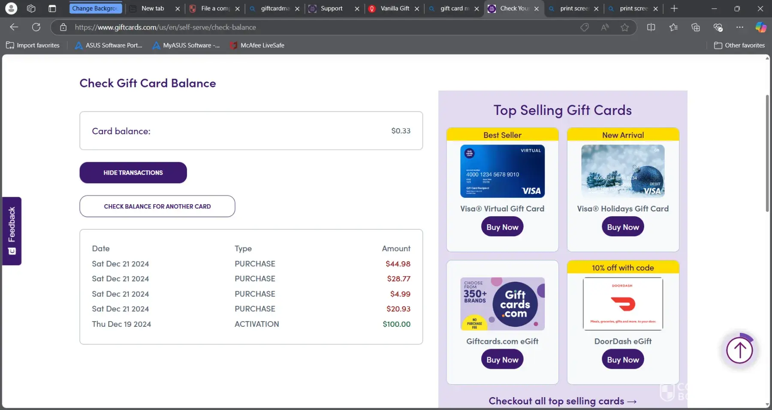
Task: Click the address bar URL field
Action: 300,27
